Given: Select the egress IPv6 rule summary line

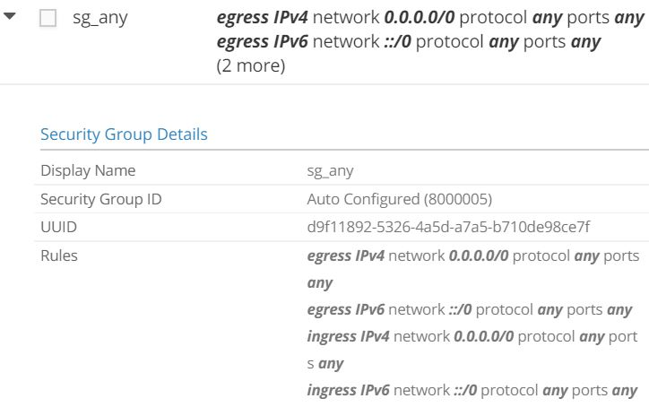Looking at the screenshot, I should point(409,42).
